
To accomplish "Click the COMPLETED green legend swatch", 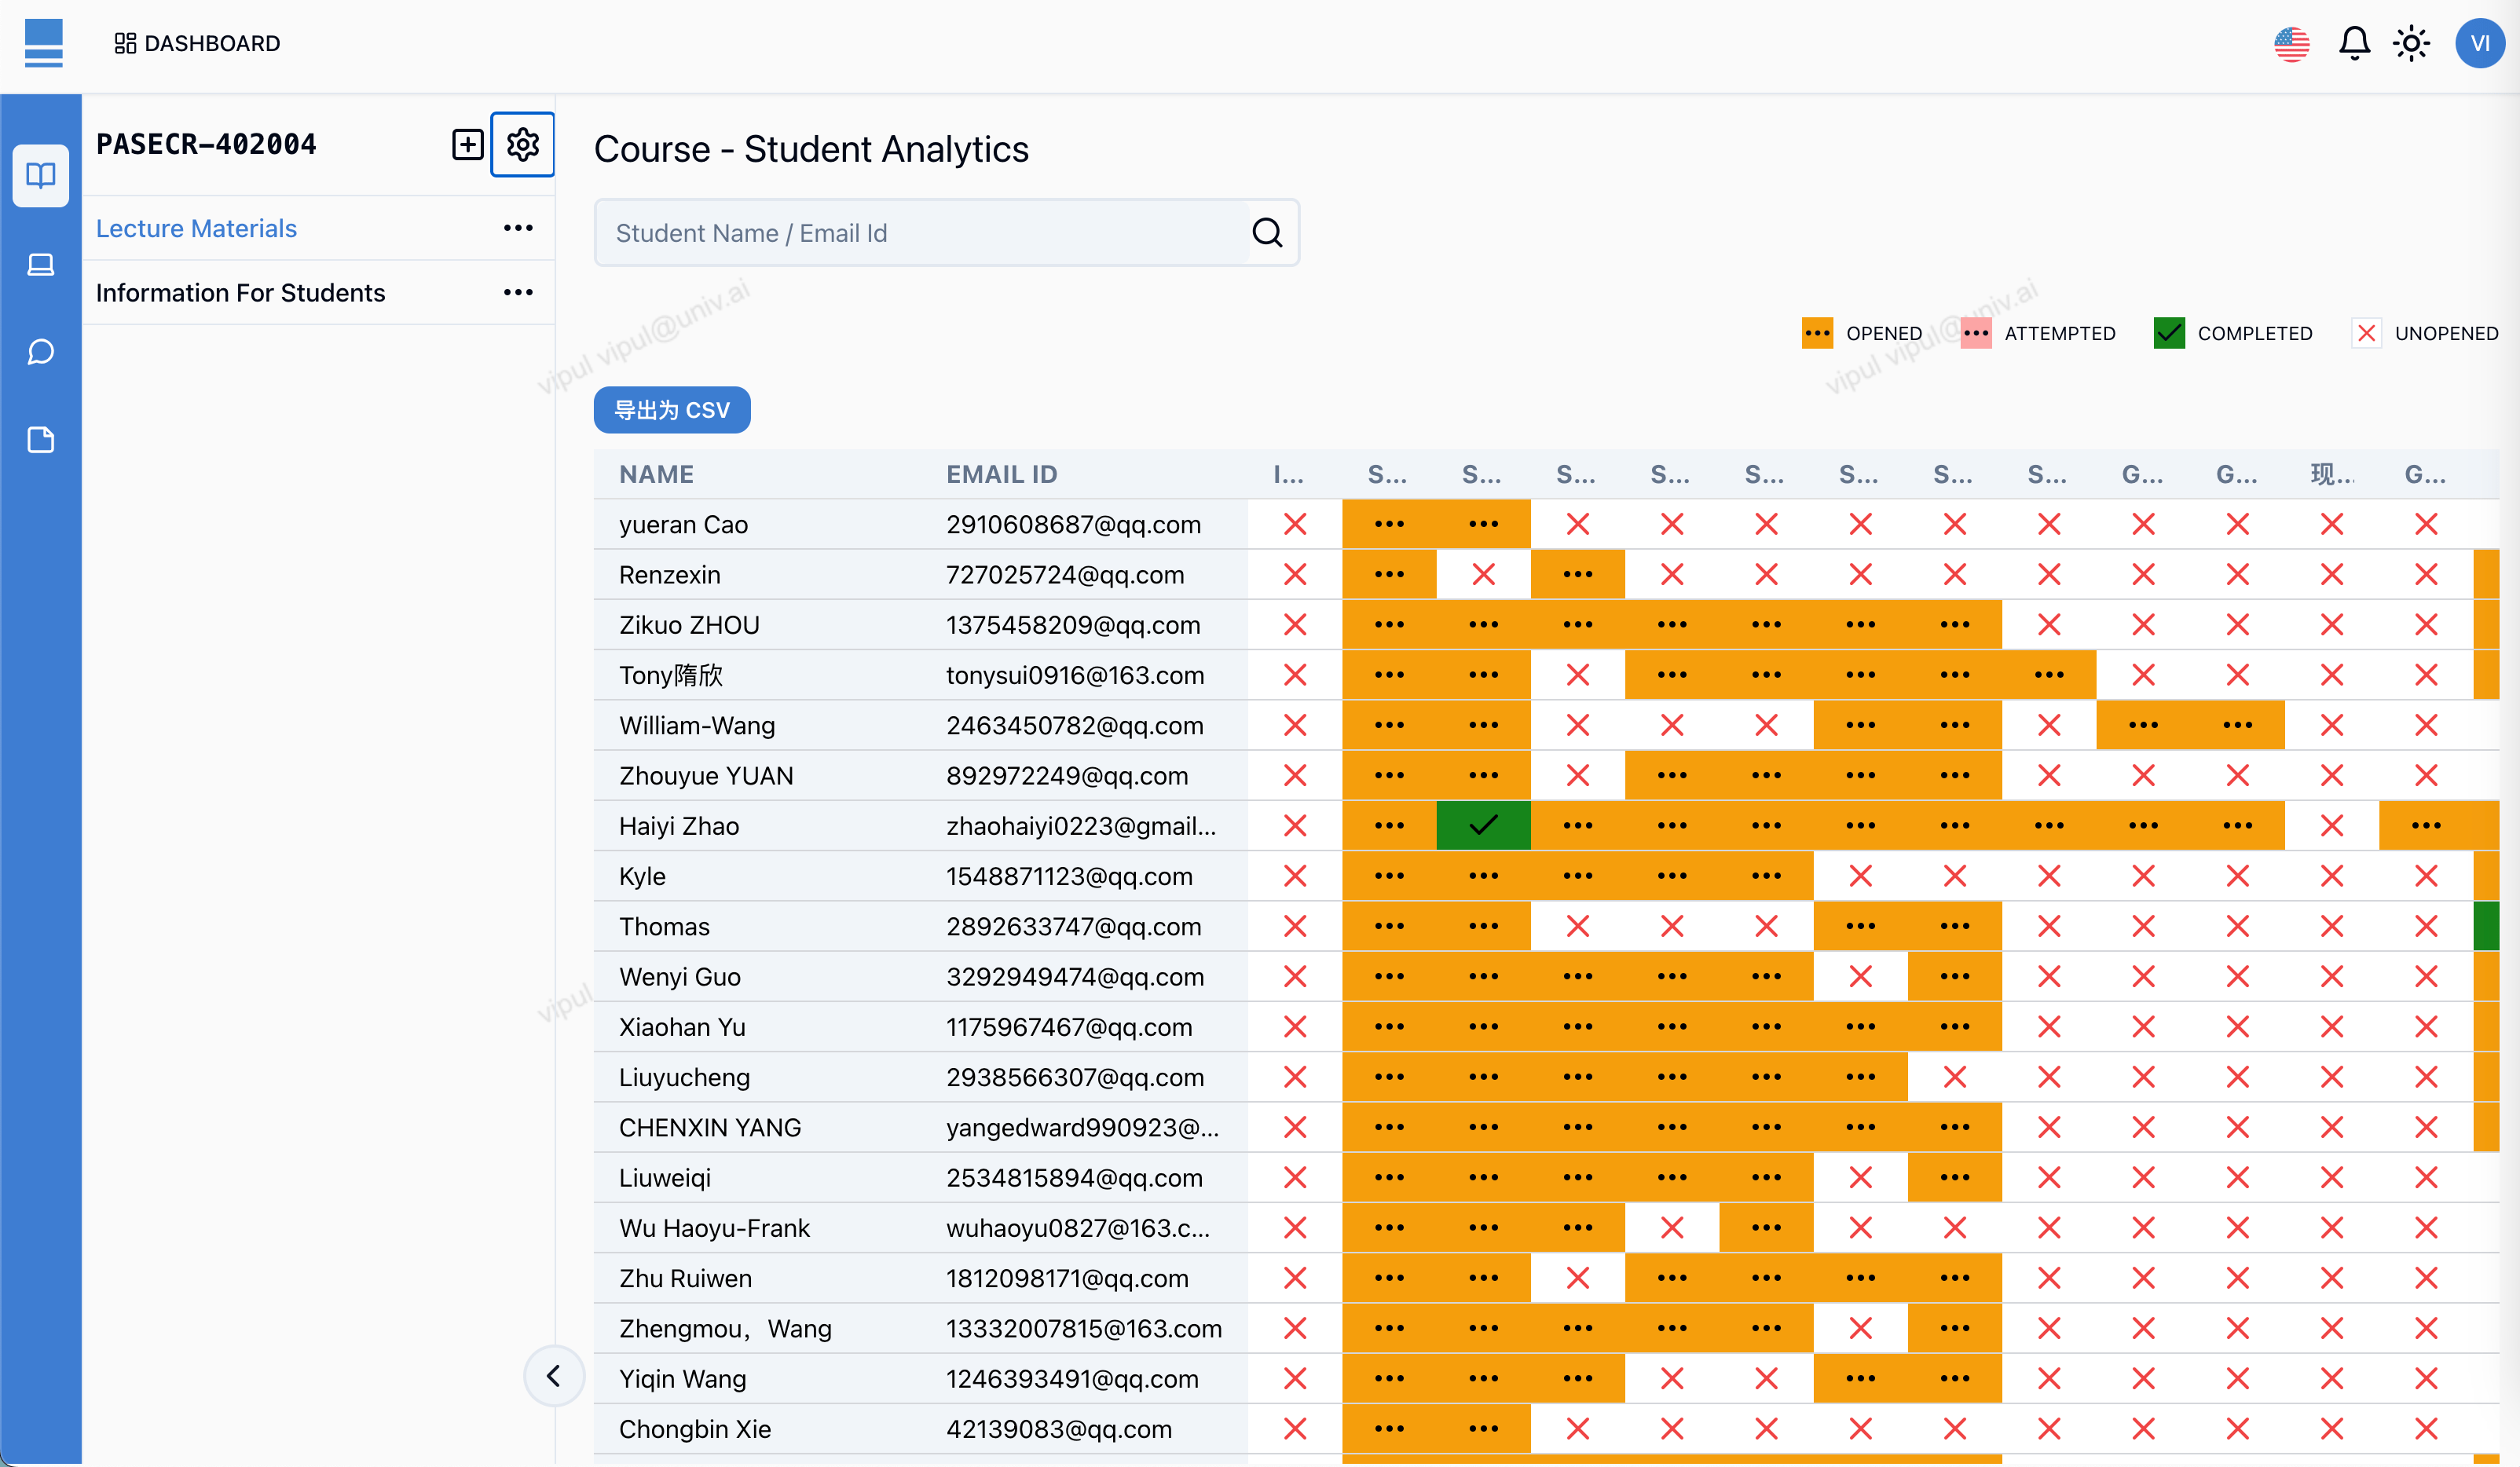I will 2169,333.
